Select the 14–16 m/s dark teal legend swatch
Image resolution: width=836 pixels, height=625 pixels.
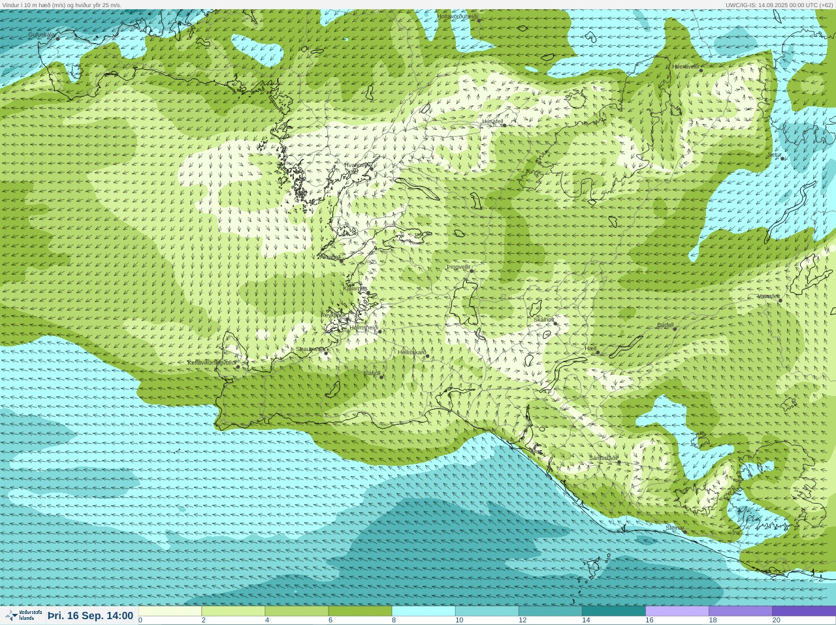613,611
